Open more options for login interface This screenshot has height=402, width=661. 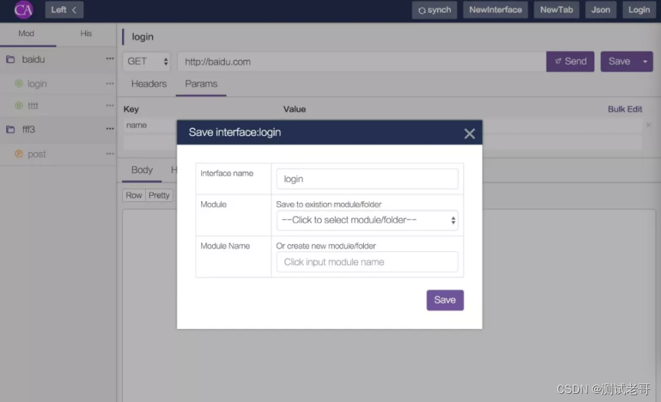pyautogui.click(x=110, y=83)
